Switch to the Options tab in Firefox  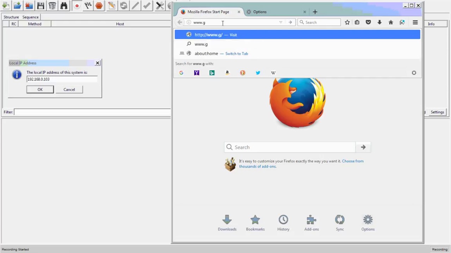coord(260,12)
